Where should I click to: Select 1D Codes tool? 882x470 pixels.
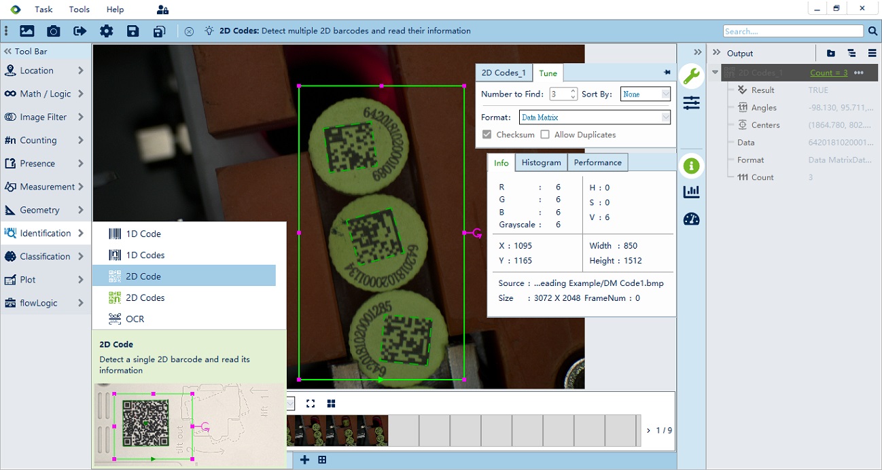click(184, 255)
